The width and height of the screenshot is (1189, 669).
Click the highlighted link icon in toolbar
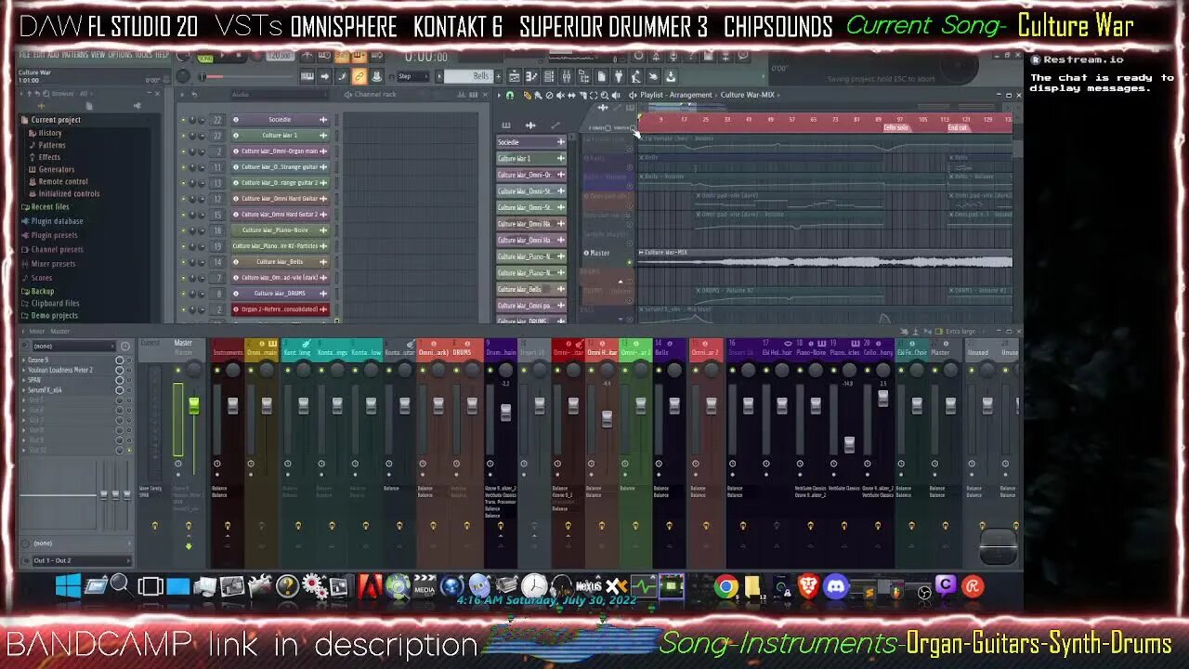coord(359,76)
